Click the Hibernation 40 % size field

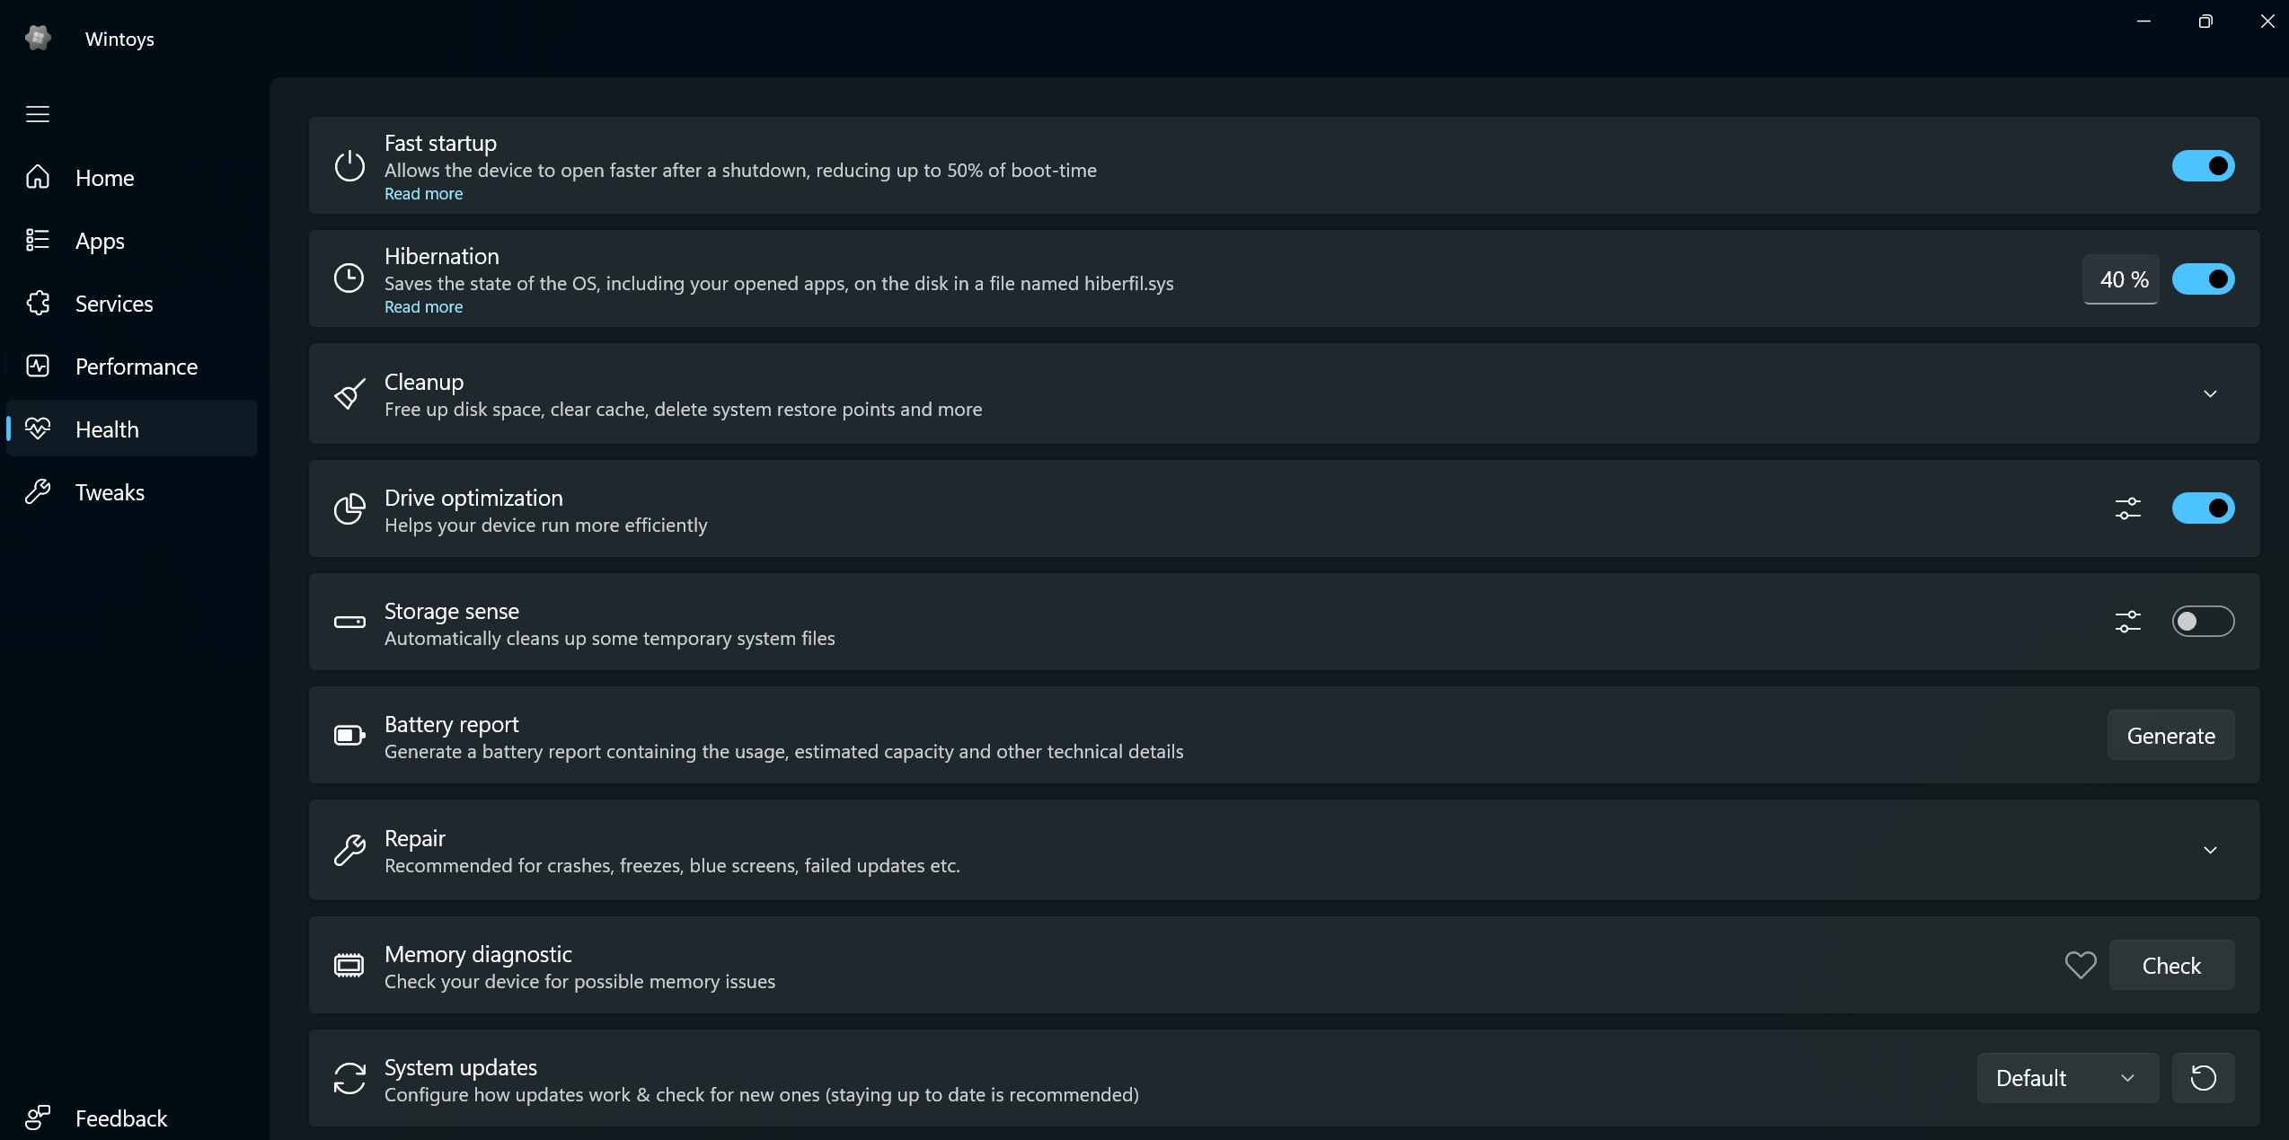[x=2120, y=279]
